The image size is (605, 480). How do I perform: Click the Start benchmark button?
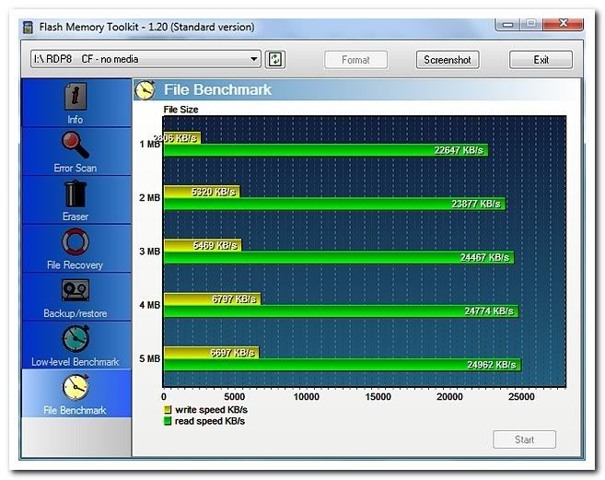point(524,439)
